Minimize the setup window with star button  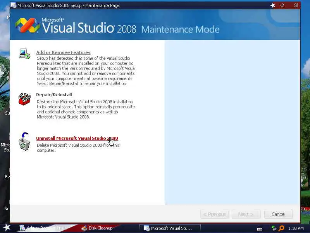(x=273, y=5)
